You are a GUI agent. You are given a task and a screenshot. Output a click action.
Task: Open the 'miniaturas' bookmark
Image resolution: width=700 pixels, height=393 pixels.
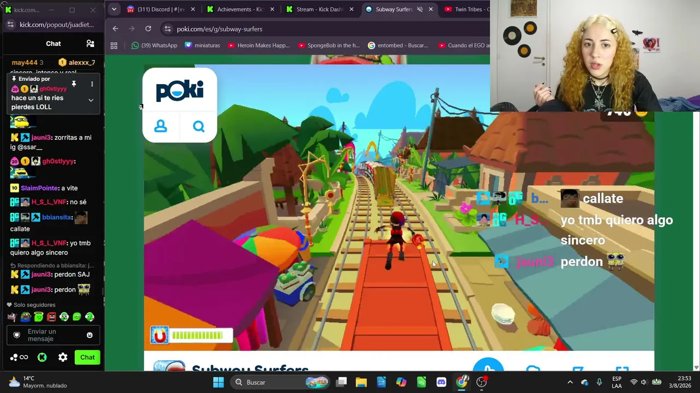(202, 46)
